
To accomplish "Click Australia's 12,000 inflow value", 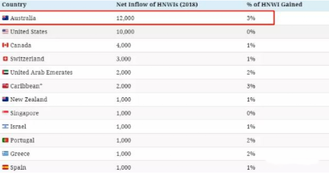I will (x=125, y=18).
